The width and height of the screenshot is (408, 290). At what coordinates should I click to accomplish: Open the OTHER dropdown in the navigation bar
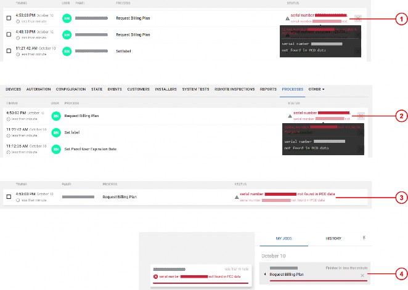click(316, 89)
